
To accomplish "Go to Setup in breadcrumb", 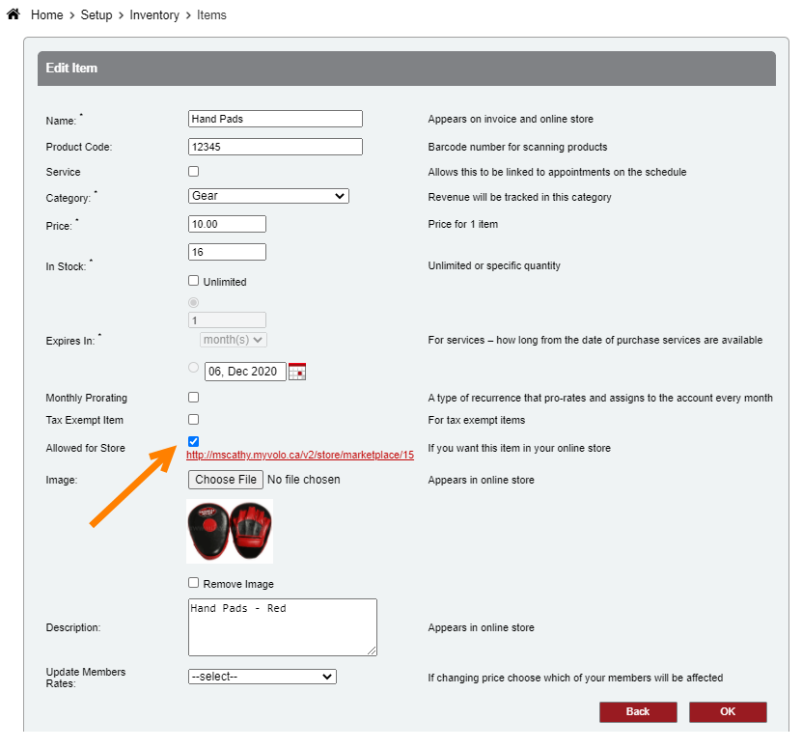I will [96, 15].
